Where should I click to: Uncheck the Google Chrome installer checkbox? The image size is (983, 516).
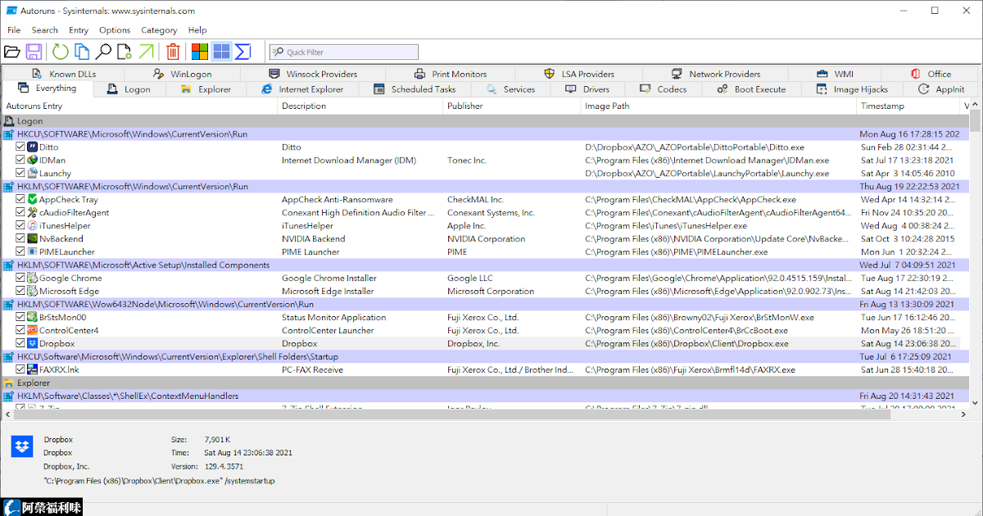coord(20,278)
